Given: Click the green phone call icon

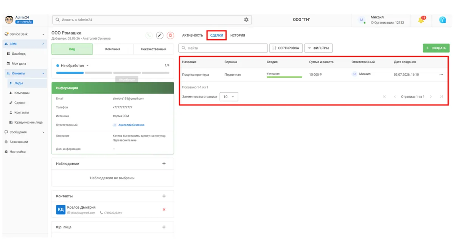Looking at the screenshot, I should pyautogui.click(x=149, y=35).
